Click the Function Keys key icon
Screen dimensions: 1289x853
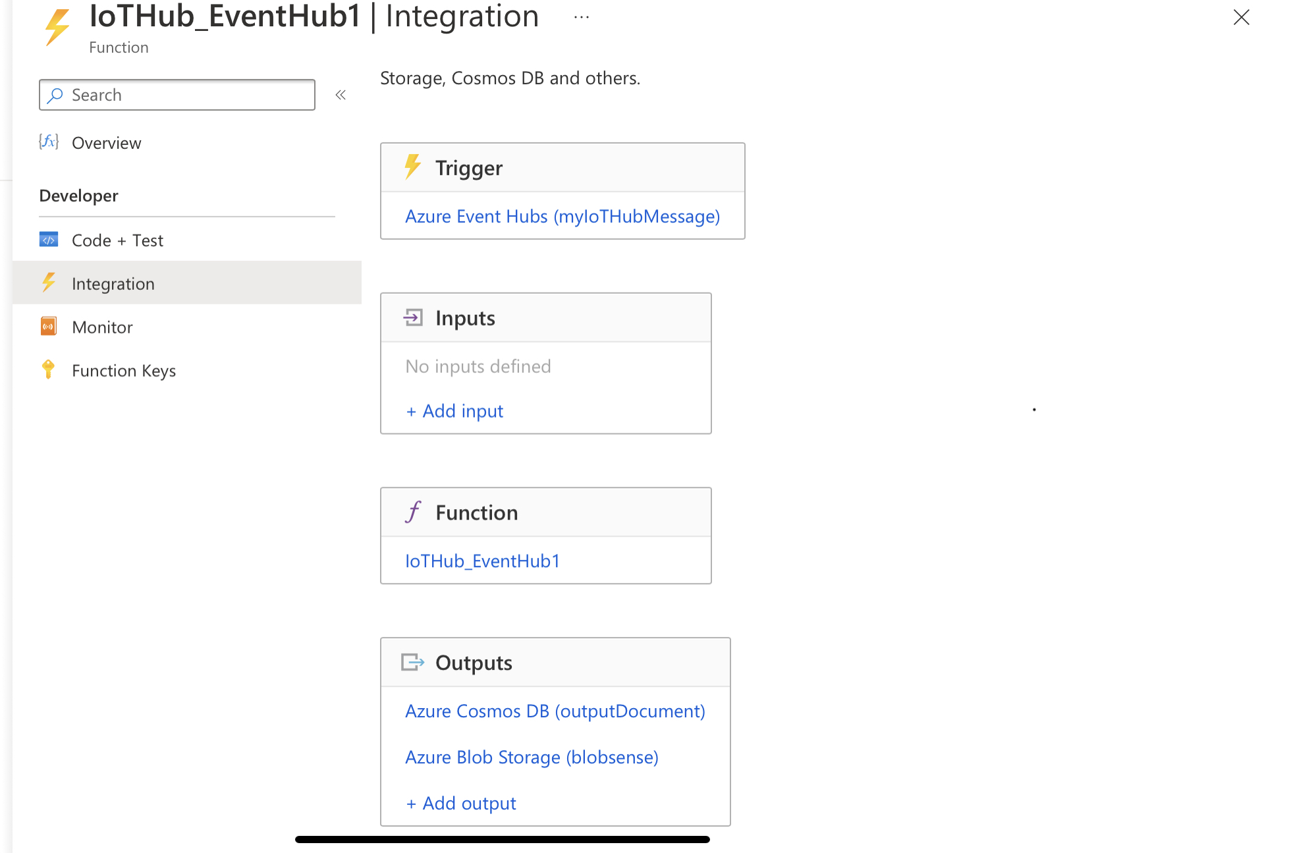(x=48, y=369)
